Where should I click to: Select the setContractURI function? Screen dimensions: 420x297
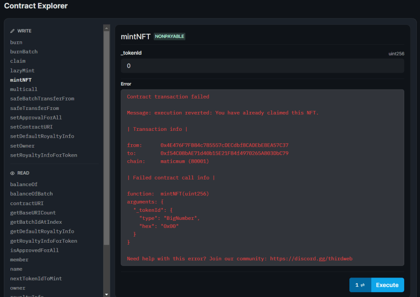click(31, 127)
